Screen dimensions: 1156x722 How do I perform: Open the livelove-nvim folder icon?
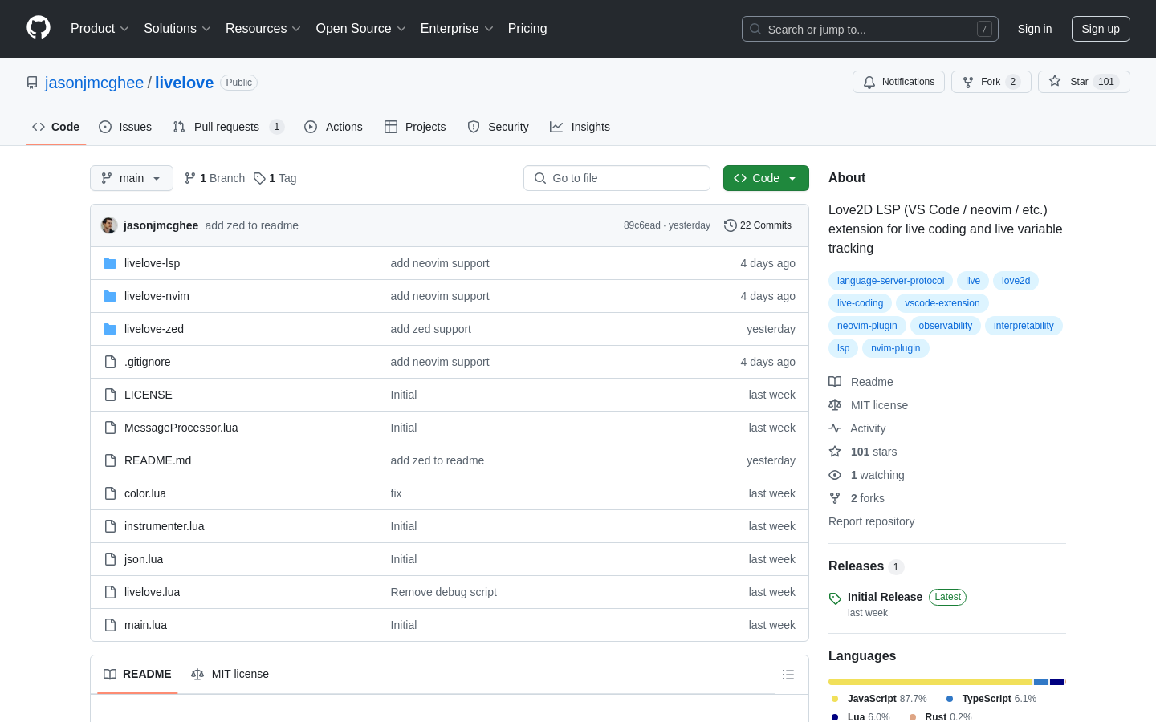pos(110,296)
